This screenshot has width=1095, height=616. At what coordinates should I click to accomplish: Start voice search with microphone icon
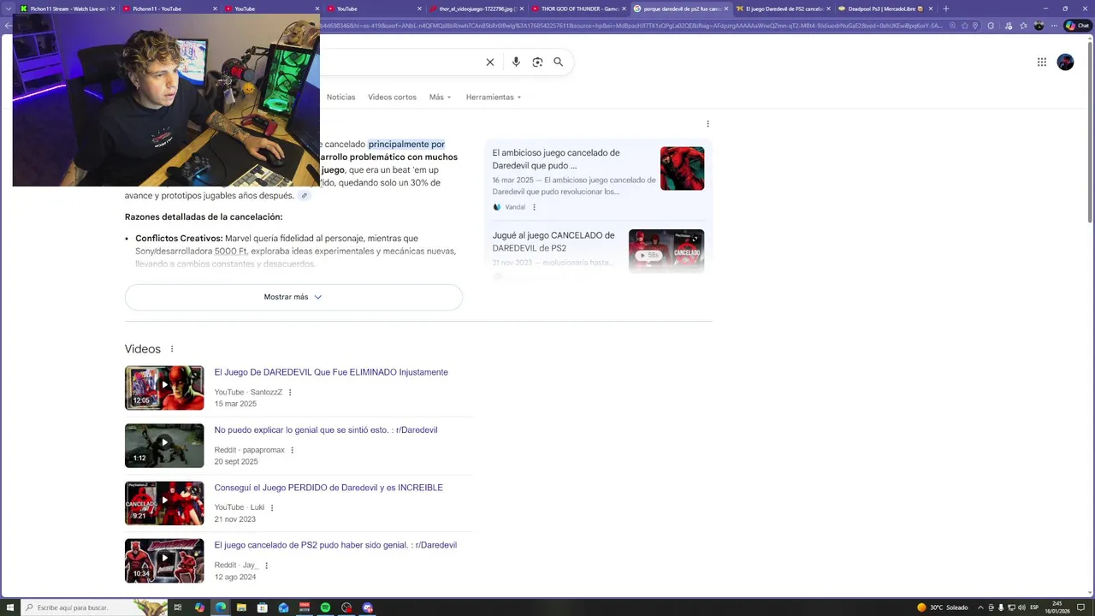click(x=516, y=62)
